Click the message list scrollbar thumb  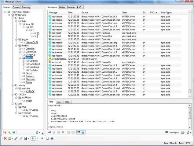pos(190,91)
